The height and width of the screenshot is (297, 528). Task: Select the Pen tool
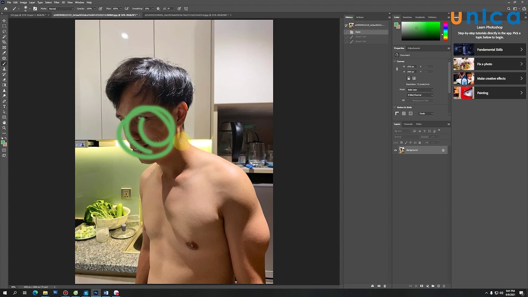point(4,101)
